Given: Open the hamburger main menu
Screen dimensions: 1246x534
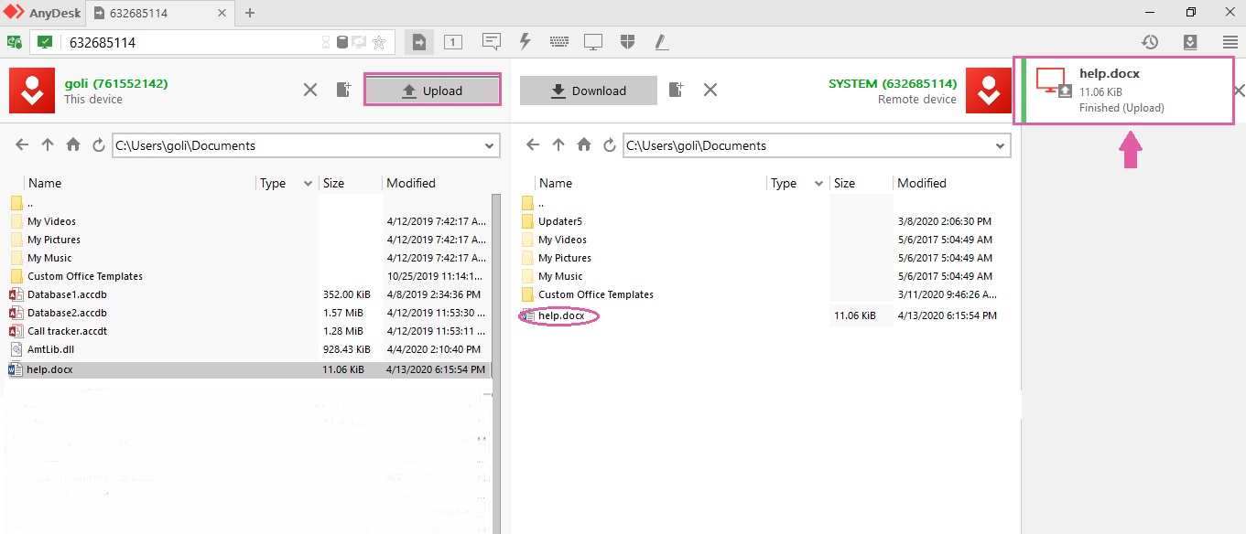Looking at the screenshot, I should 1230,42.
